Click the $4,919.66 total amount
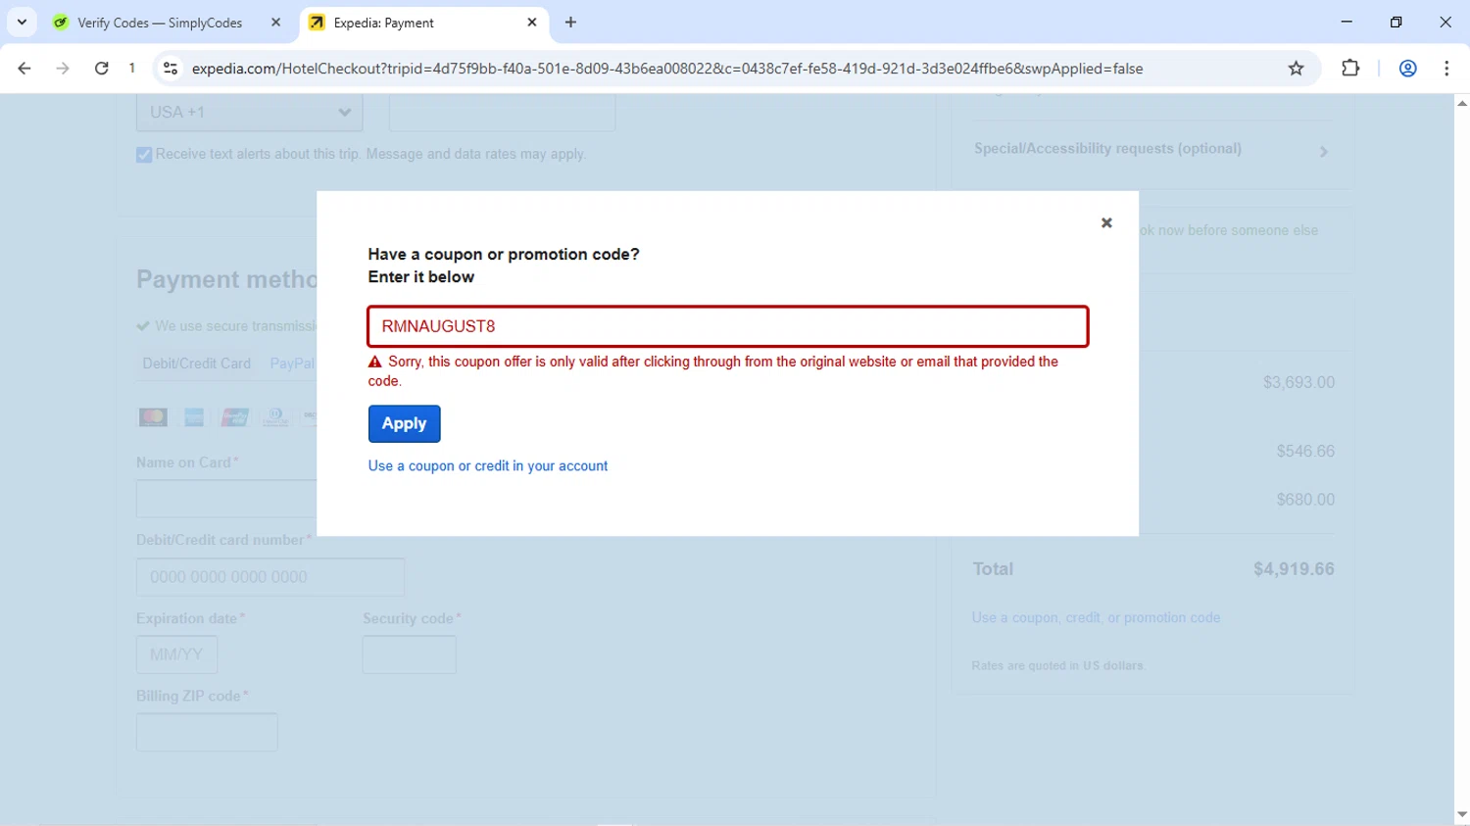Viewport: 1470px width, 826px height. point(1294,569)
